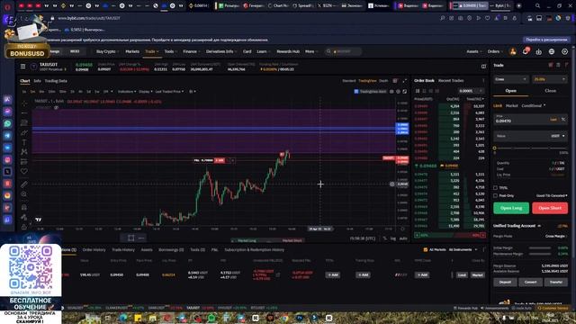The height and width of the screenshot is (324, 576).
Task: Switch to the Close tab in Trade panel
Action: click(x=550, y=91)
